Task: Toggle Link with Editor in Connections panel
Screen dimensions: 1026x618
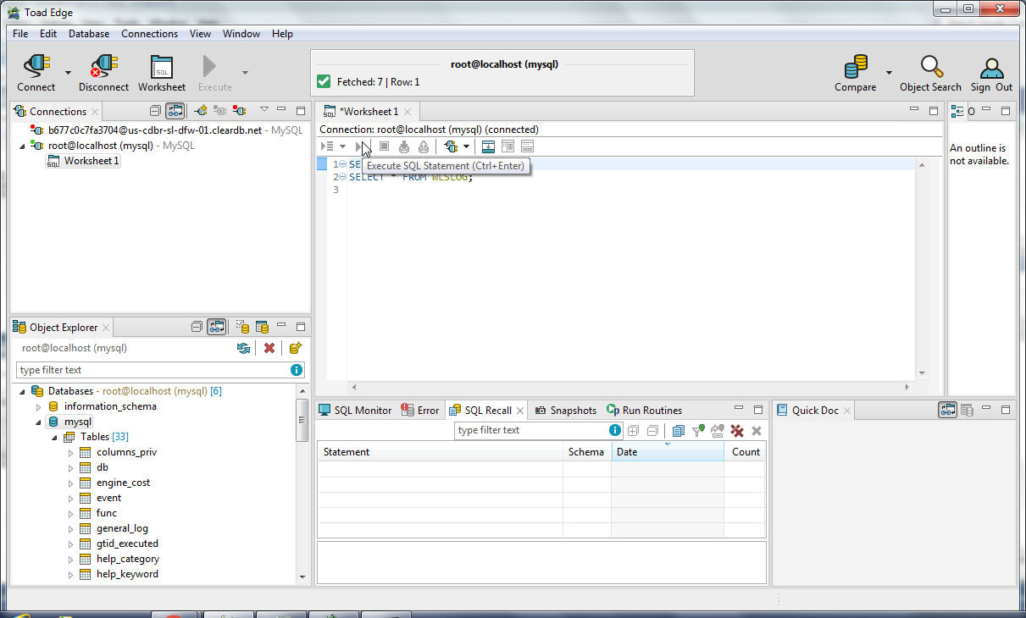Action: (x=175, y=111)
